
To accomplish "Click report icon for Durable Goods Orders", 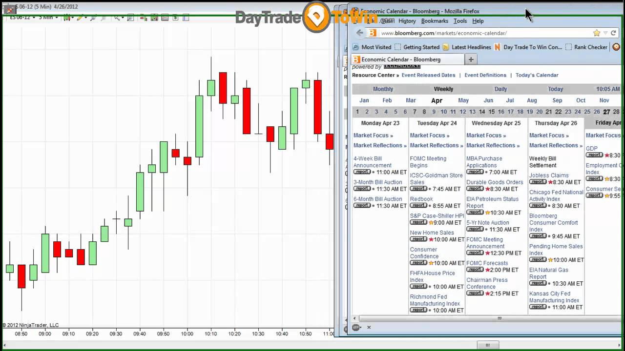I will point(475,189).
